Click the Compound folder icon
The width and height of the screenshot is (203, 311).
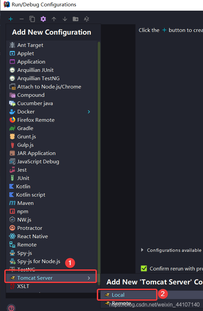point(12,95)
